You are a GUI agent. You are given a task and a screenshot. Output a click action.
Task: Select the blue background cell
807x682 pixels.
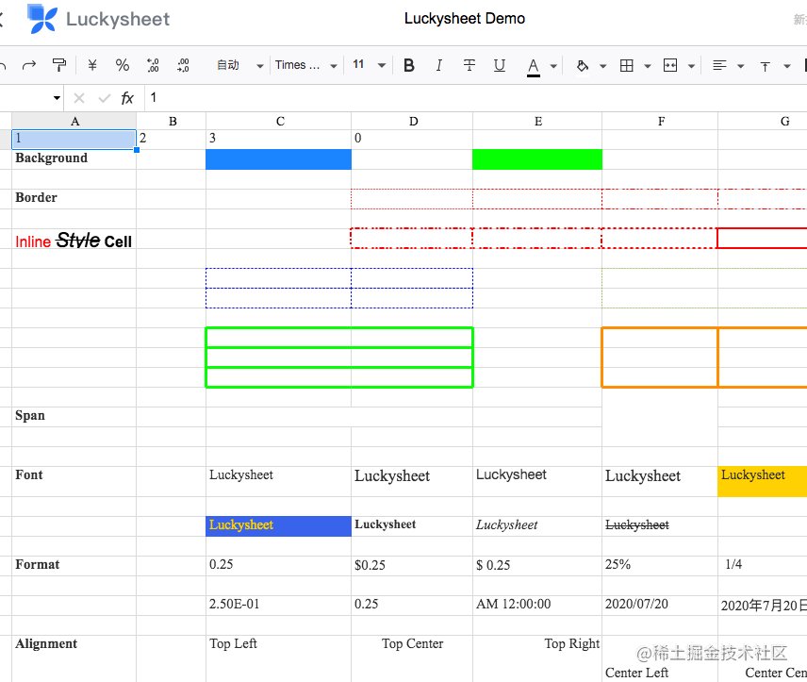point(278,159)
